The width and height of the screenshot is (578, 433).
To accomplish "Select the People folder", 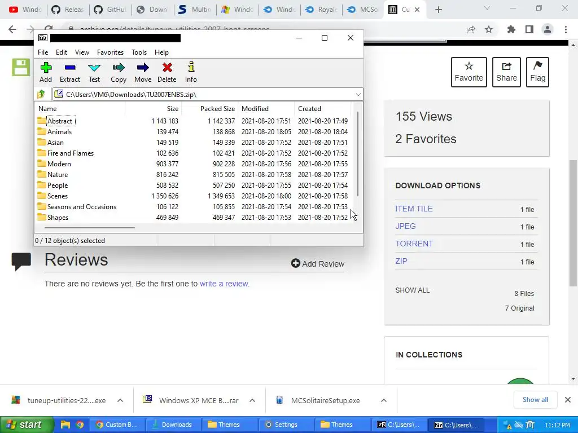I will [52, 185].
